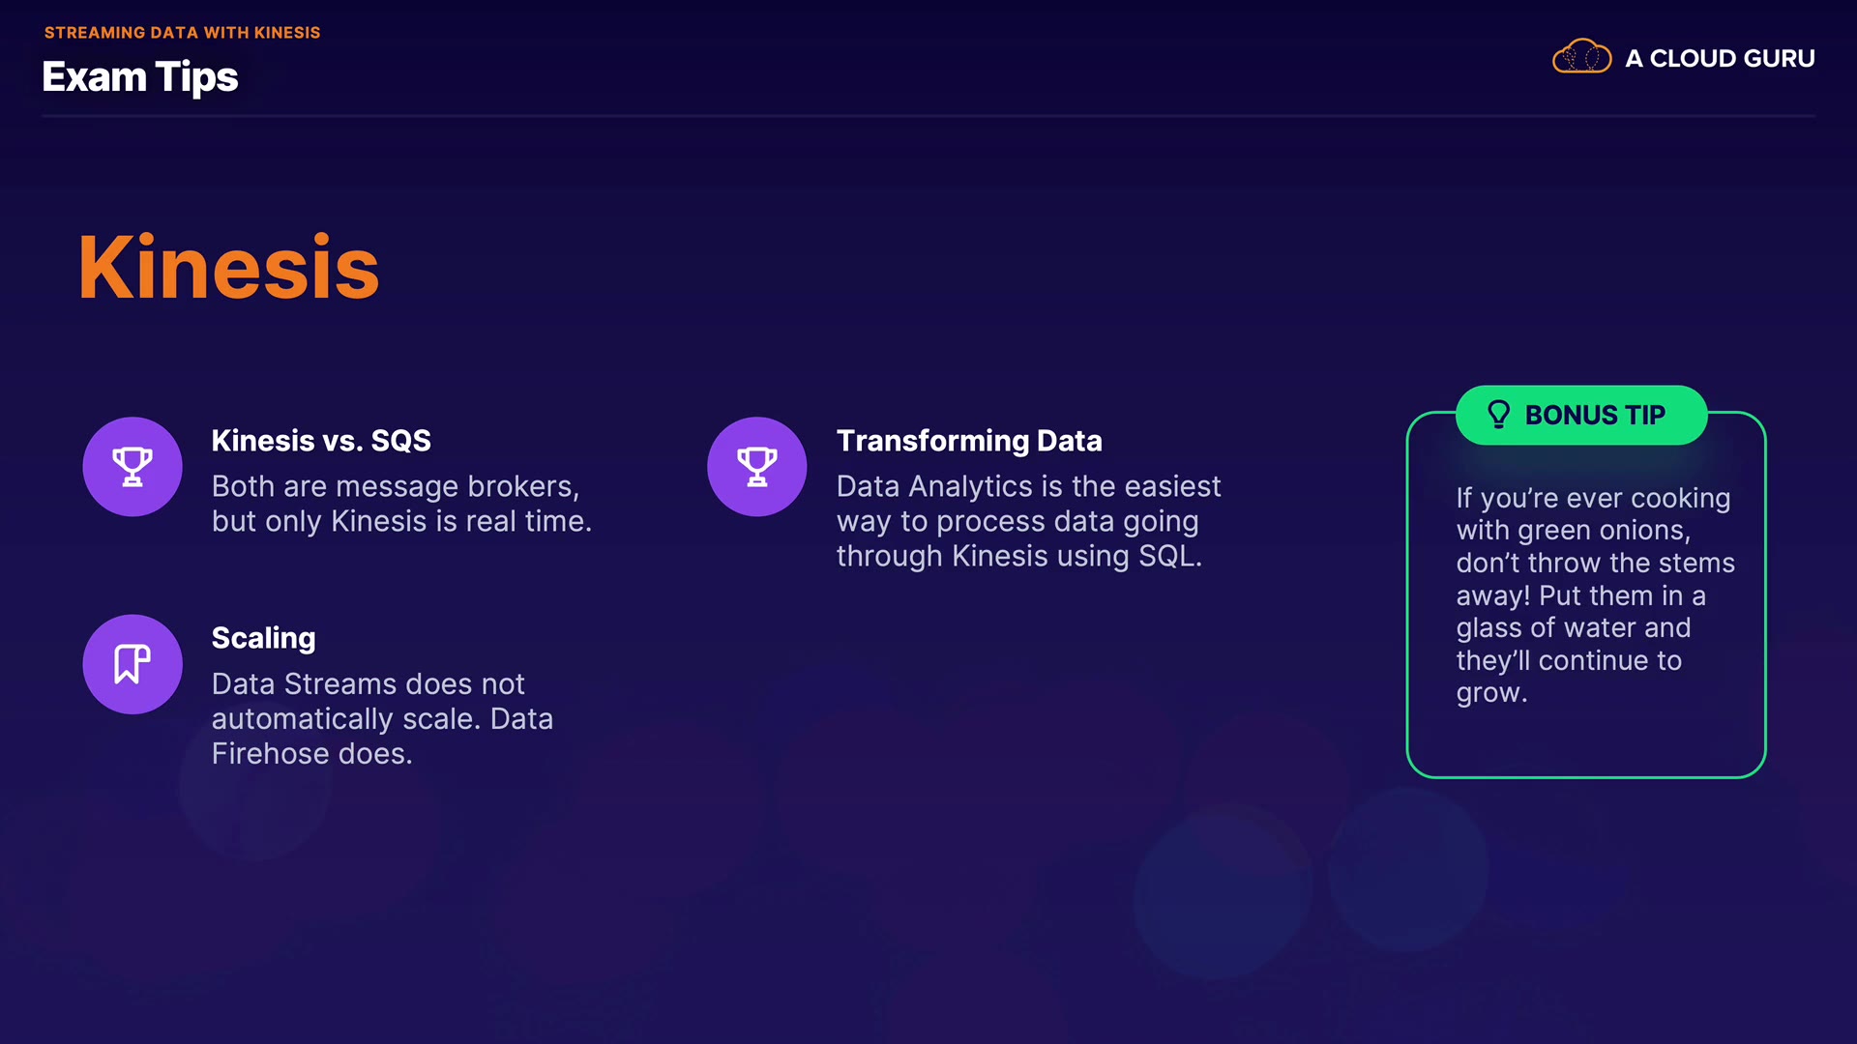Click empty space below "grow." in bonus box
This screenshot has width=1857, height=1044.
point(1586,740)
